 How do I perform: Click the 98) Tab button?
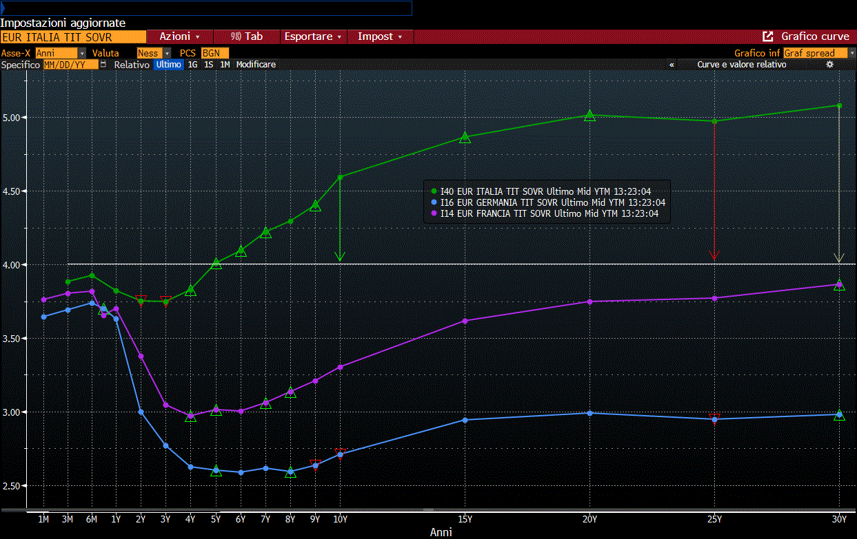[246, 36]
